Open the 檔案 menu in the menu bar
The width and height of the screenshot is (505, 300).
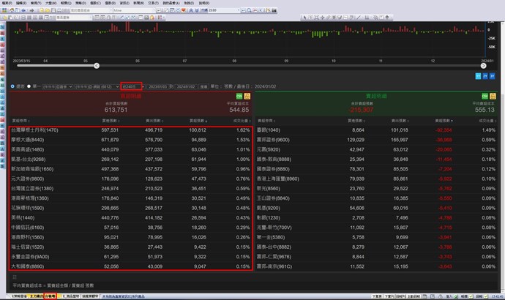7,3
